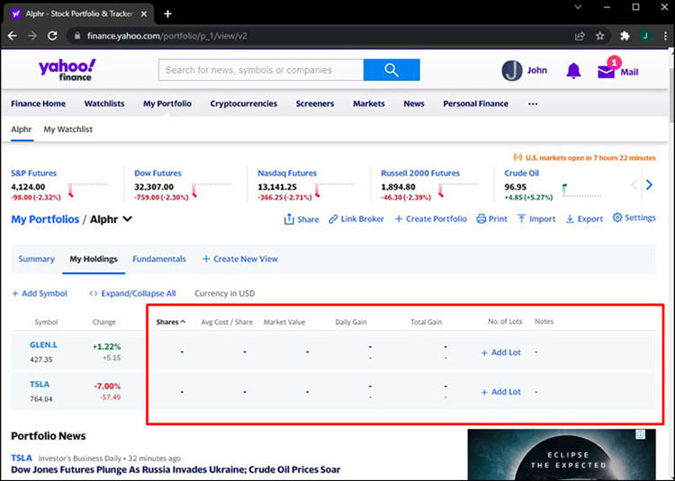Click the browser address bar URL
This screenshot has height=481, width=675.
tap(167, 36)
